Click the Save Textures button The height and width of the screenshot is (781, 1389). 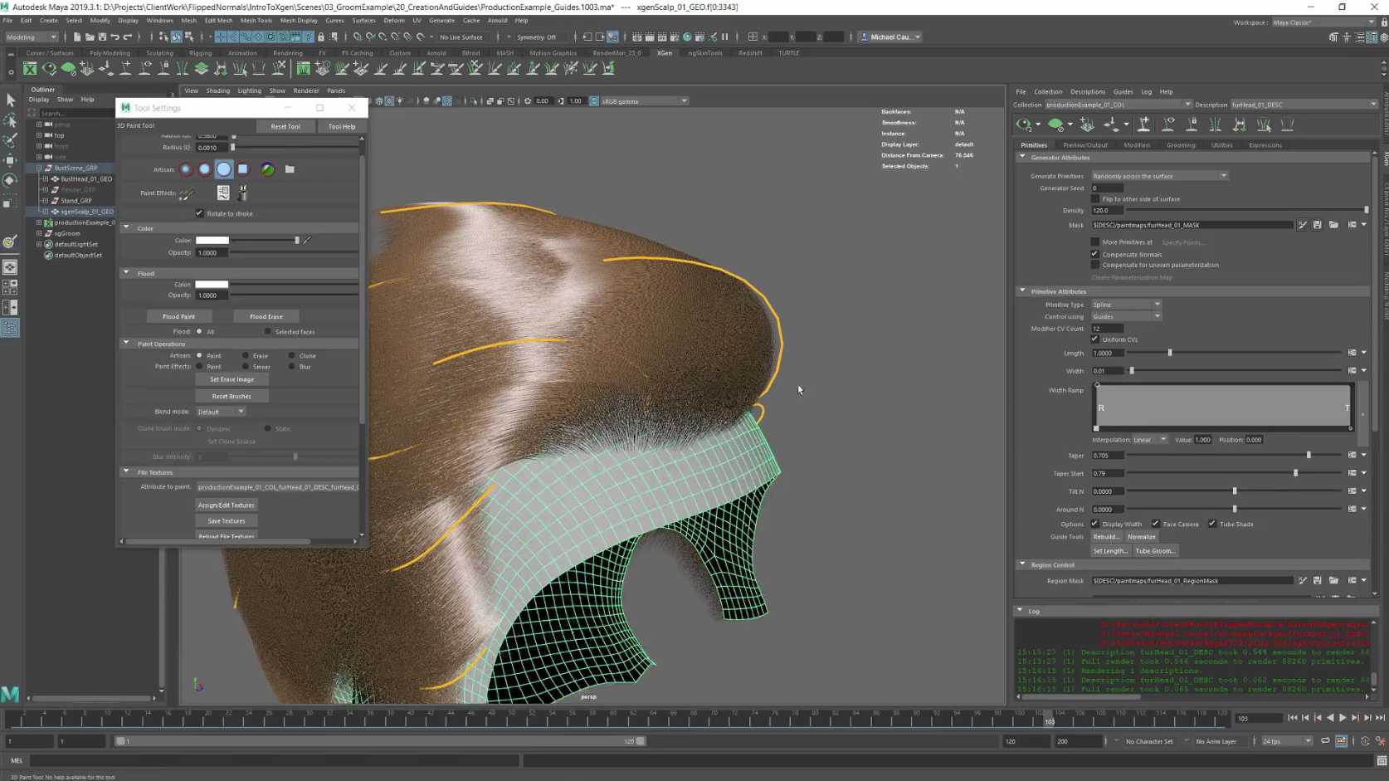227,521
